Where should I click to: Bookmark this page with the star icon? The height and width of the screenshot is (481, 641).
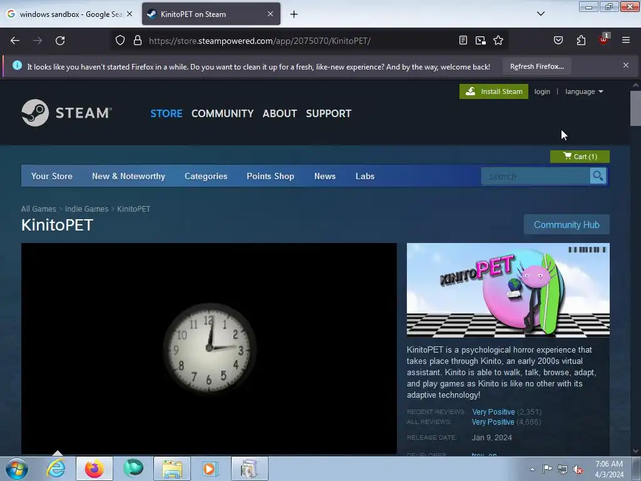[498, 41]
